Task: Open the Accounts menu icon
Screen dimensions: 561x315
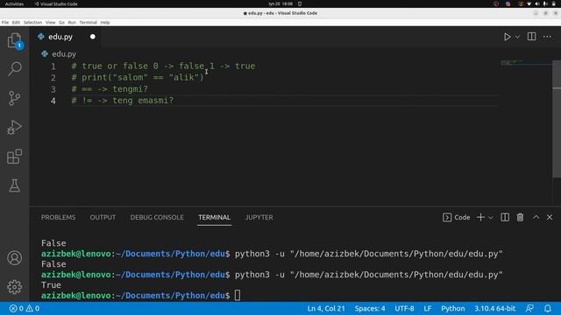Action: coord(14,258)
